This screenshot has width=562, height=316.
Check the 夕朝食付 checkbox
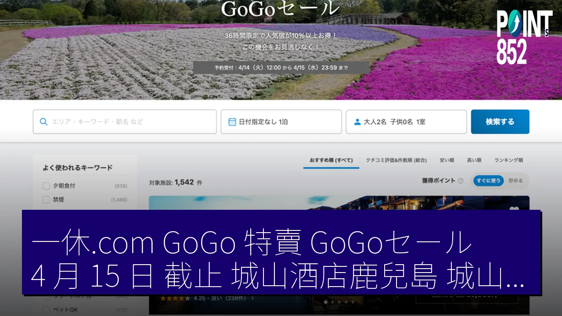point(46,186)
